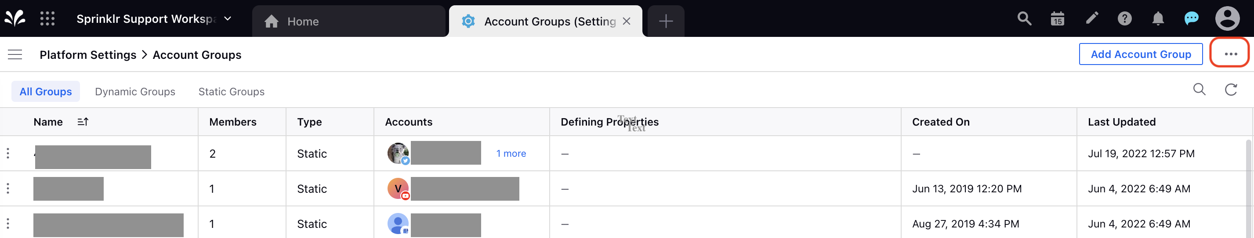Refresh the account groups list
The width and height of the screenshot is (1254, 238).
coord(1231,90)
